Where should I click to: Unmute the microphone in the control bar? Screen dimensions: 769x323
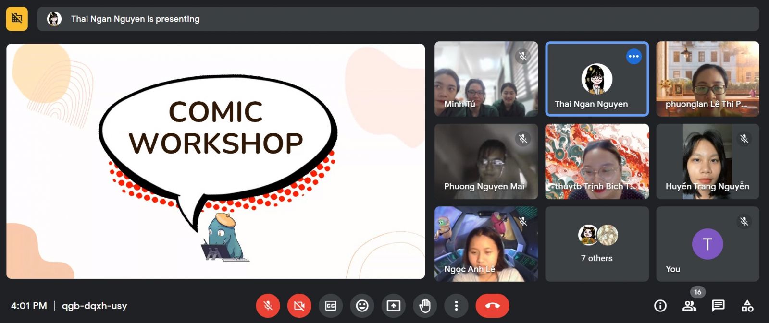tap(268, 306)
